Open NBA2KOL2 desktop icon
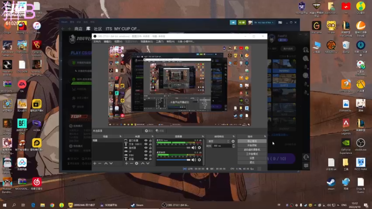The image size is (372, 209). [331, 47]
